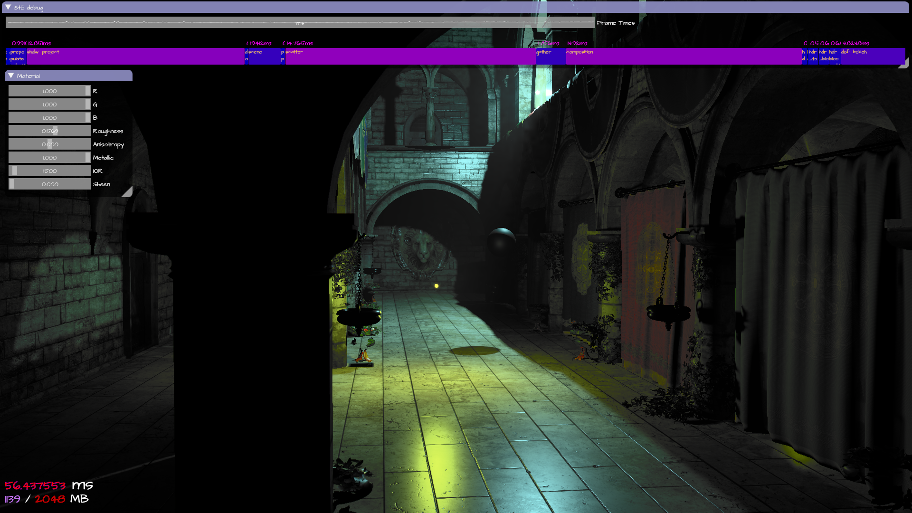Image resolution: width=912 pixels, height=513 pixels.
Task: Collapse the StE debug window triangle
Action: [x=8, y=7]
